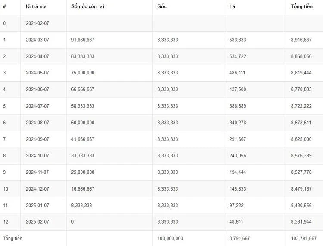Click remaining principal 91,666,667
The width and height of the screenshot is (323, 246).
(83, 40)
